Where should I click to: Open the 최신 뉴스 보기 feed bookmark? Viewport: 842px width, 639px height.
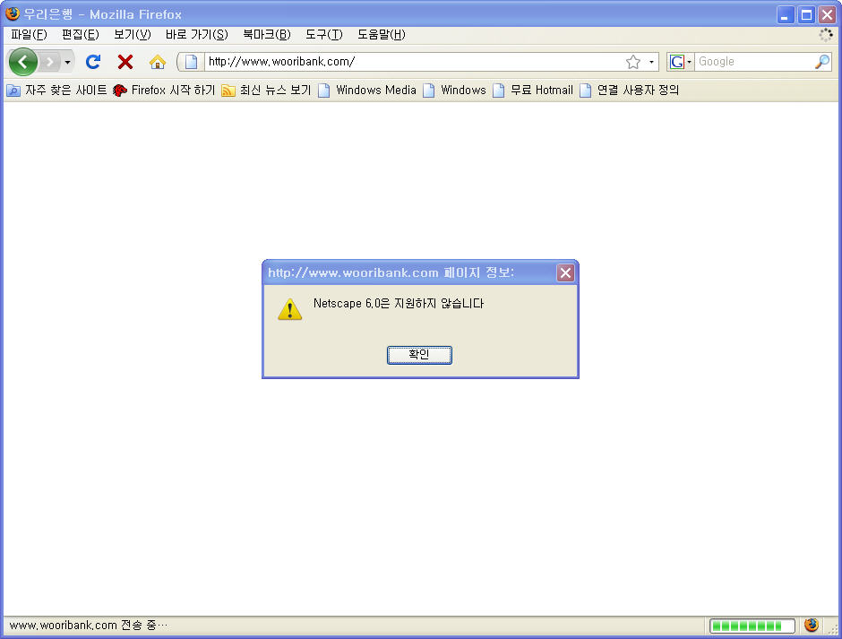point(266,91)
